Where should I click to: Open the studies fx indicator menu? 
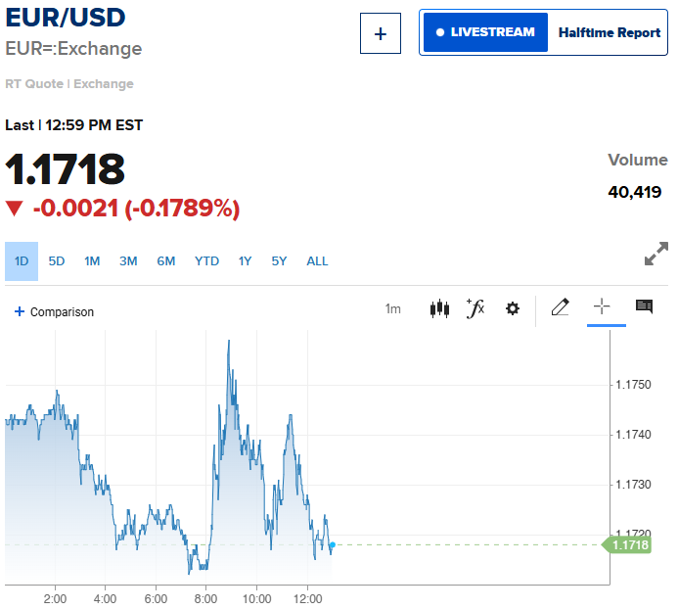475,309
